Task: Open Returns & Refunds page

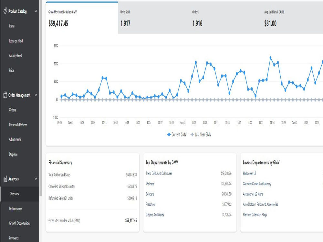Action: (x=18, y=125)
